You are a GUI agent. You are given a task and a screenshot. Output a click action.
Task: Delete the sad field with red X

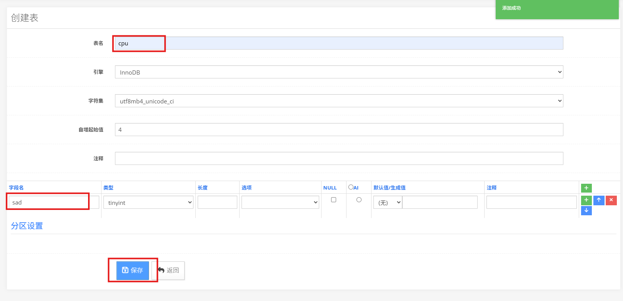pyautogui.click(x=611, y=200)
